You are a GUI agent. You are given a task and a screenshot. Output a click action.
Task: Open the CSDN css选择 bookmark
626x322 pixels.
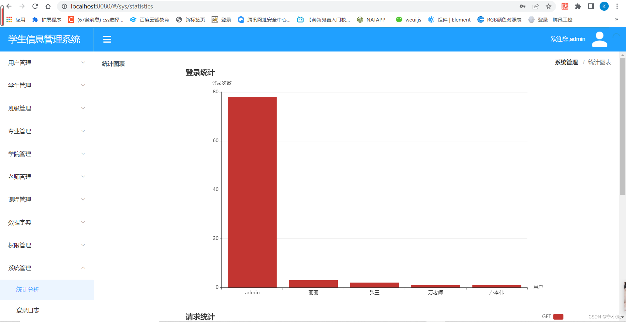(96, 20)
